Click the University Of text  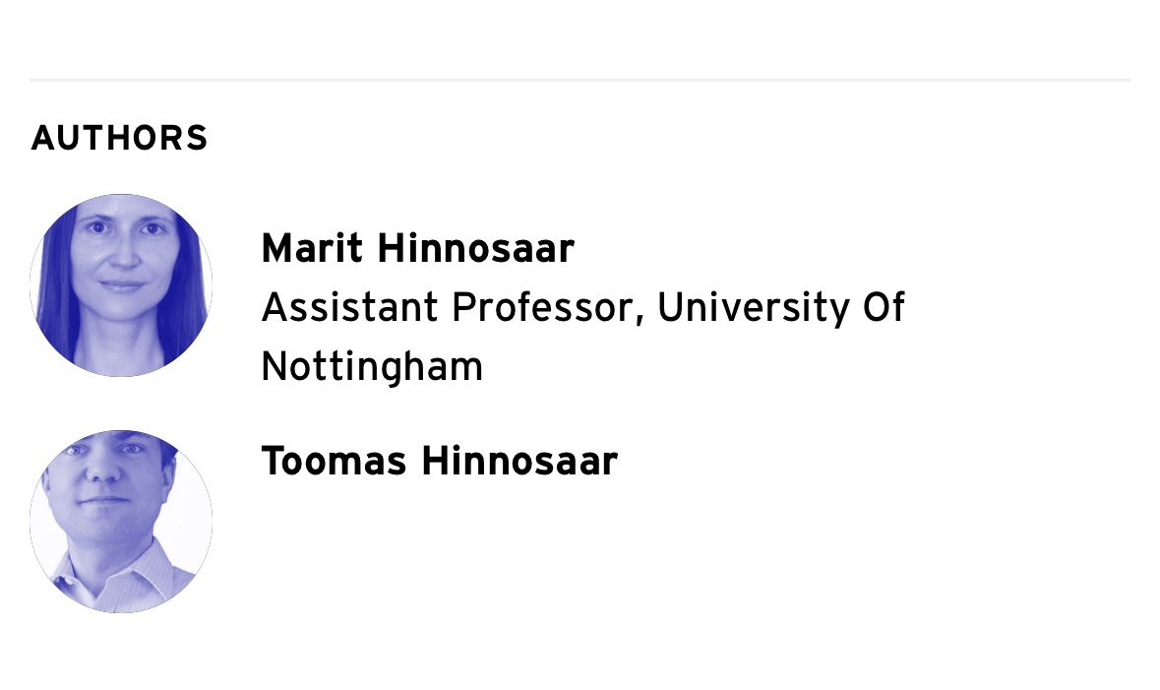[780, 307]
